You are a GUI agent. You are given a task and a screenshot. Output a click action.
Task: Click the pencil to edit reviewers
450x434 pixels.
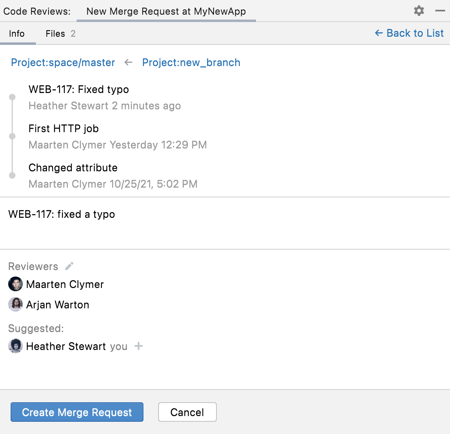tap(69, 266)
